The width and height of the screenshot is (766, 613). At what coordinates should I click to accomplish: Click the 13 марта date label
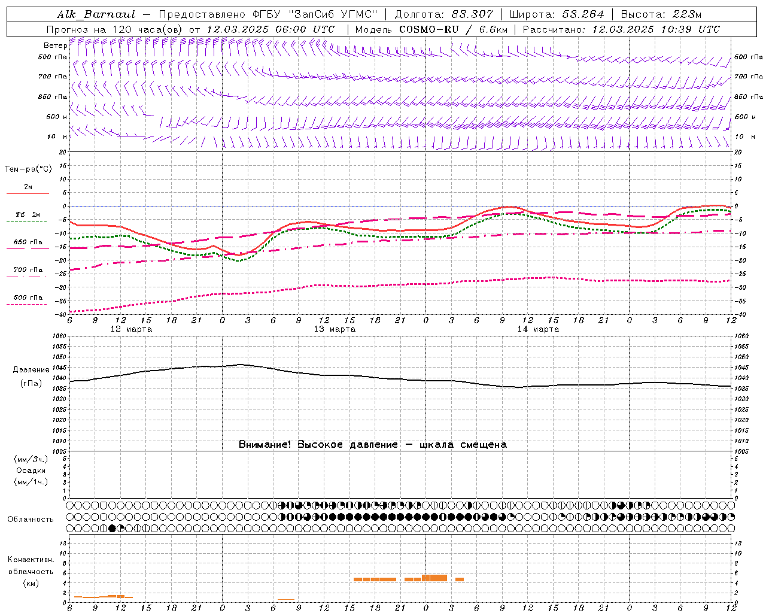coord(335,329)
